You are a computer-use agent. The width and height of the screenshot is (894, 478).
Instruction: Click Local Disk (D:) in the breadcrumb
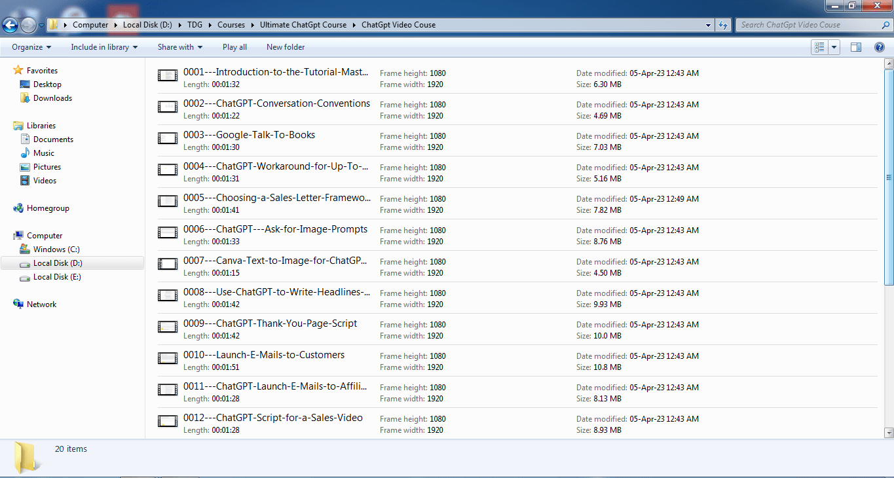click(147, 25)
